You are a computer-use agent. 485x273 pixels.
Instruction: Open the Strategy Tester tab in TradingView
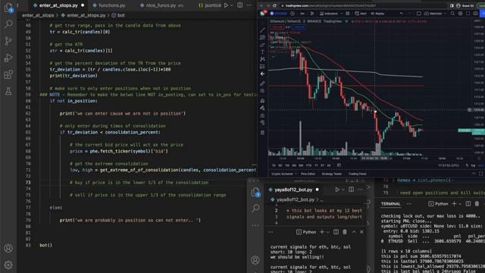pos(331,174)
